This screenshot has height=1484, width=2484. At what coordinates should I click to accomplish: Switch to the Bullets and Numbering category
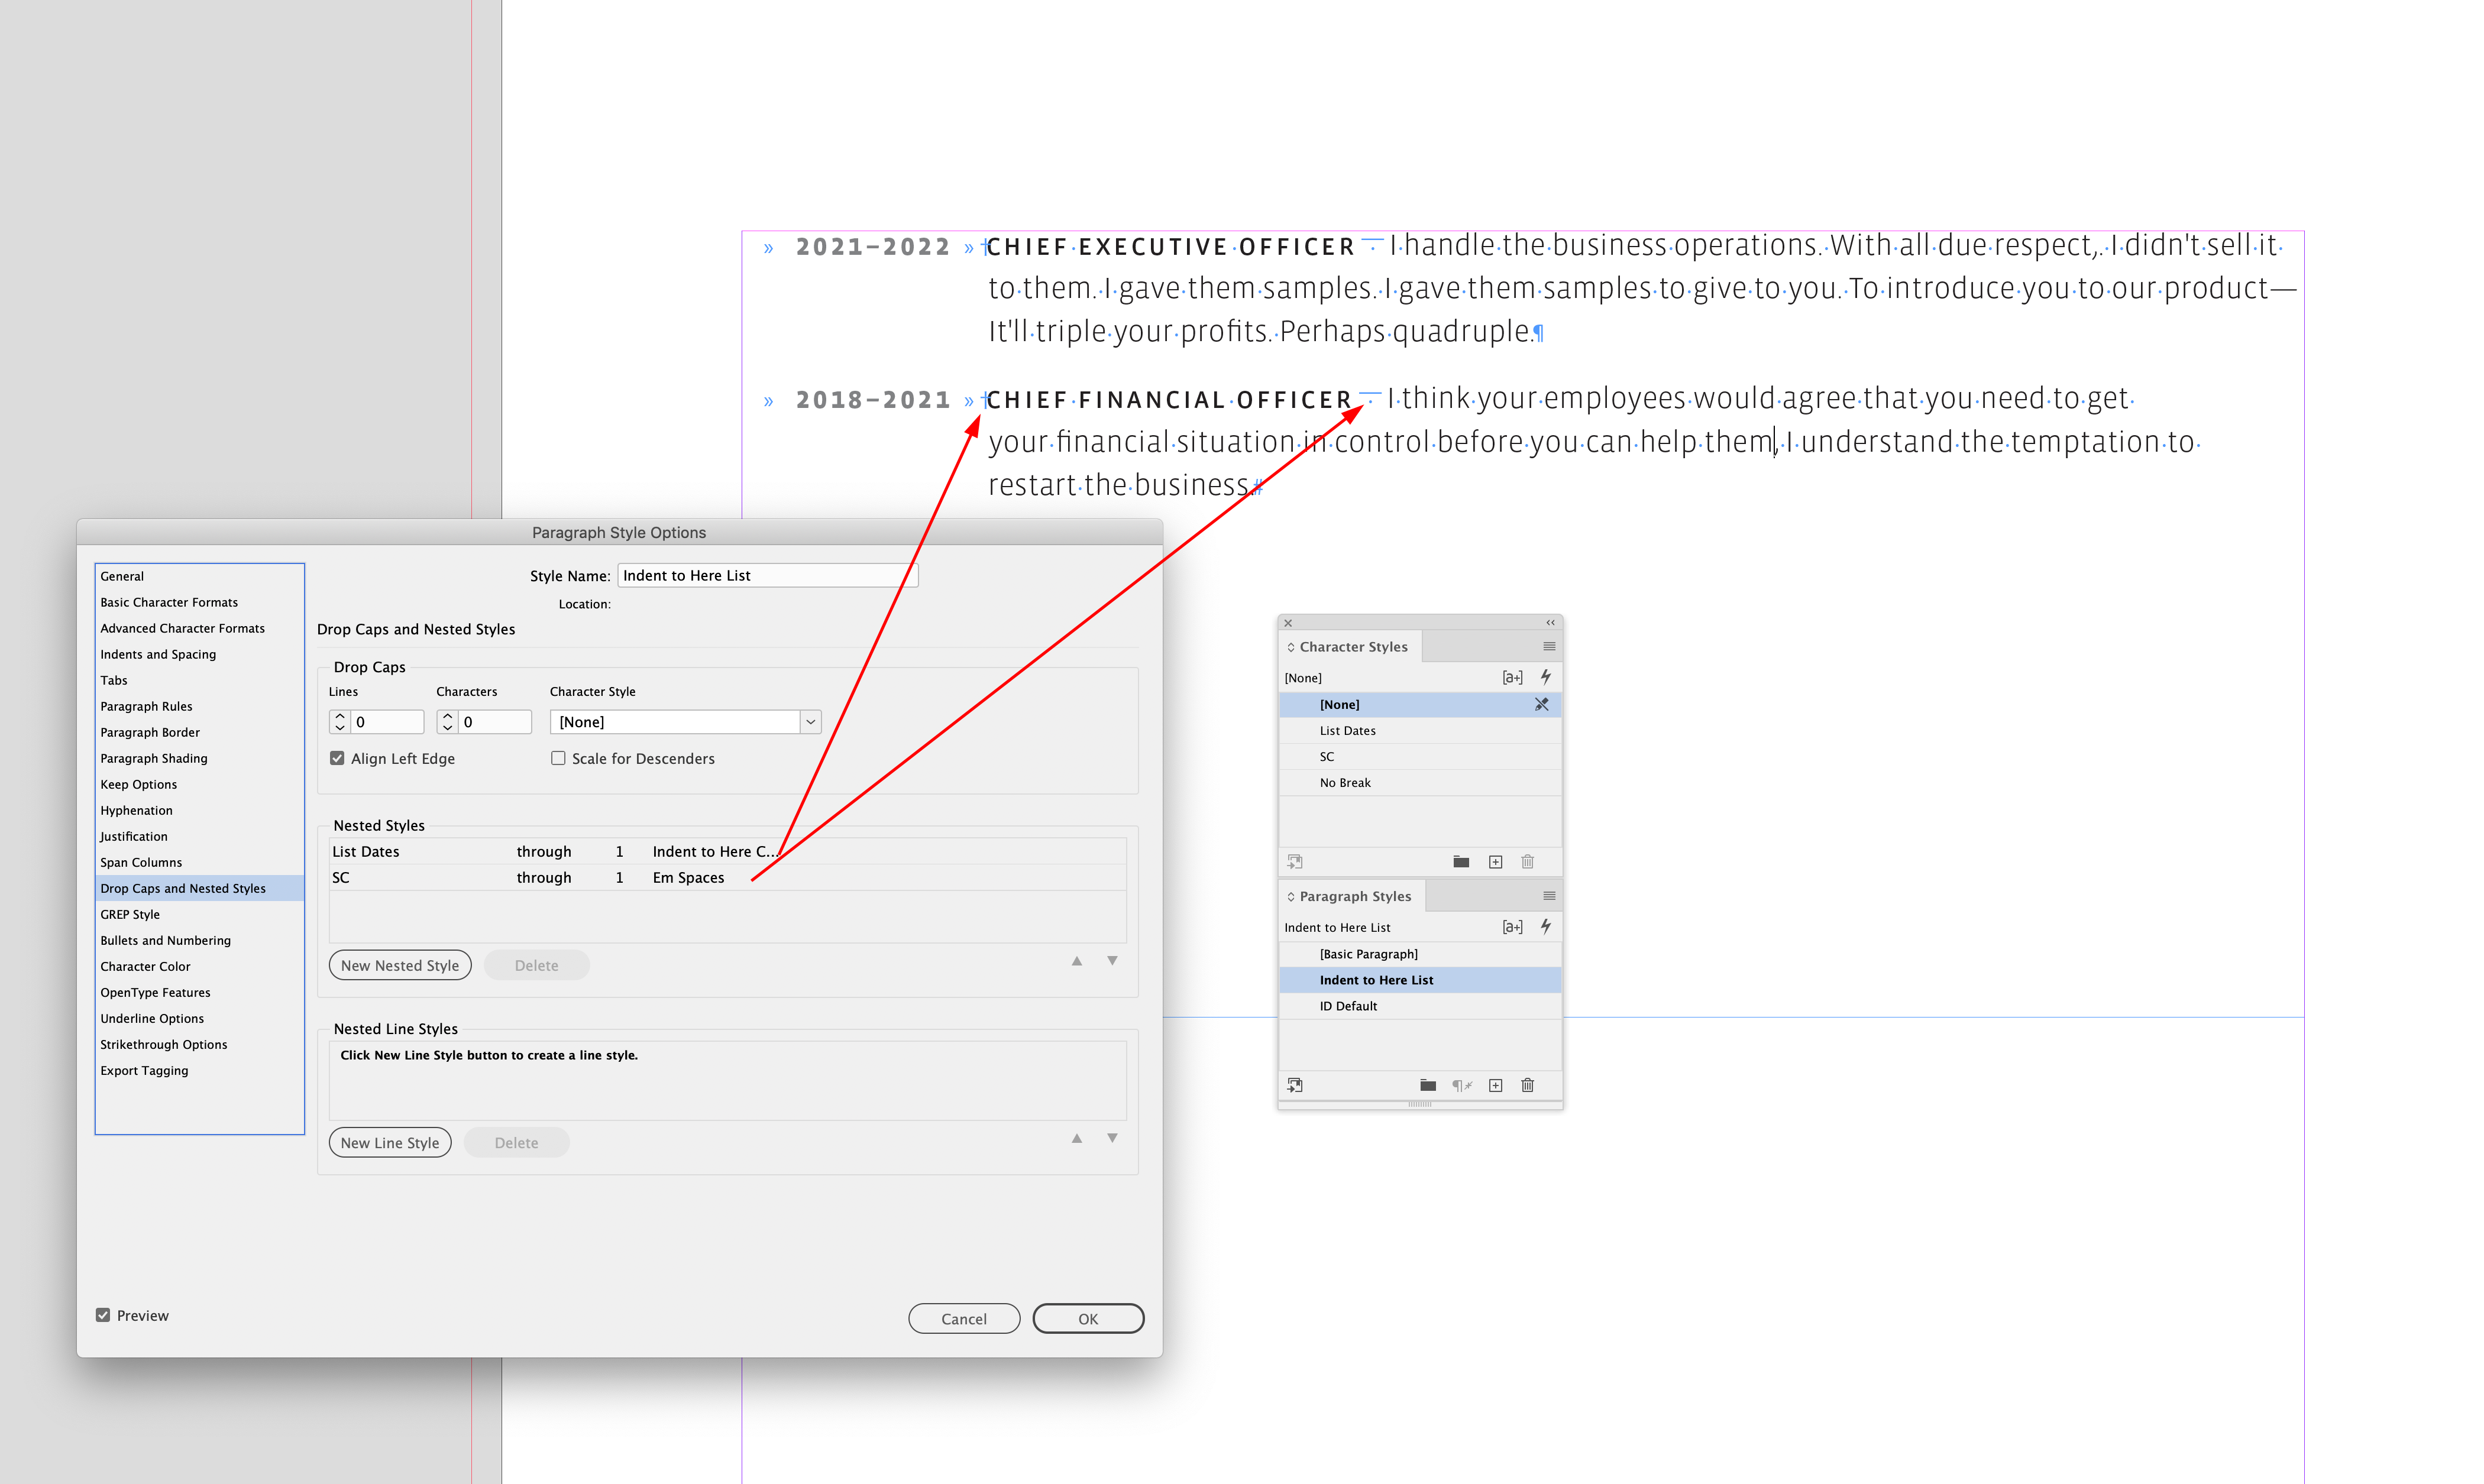[x=165, y=939]
